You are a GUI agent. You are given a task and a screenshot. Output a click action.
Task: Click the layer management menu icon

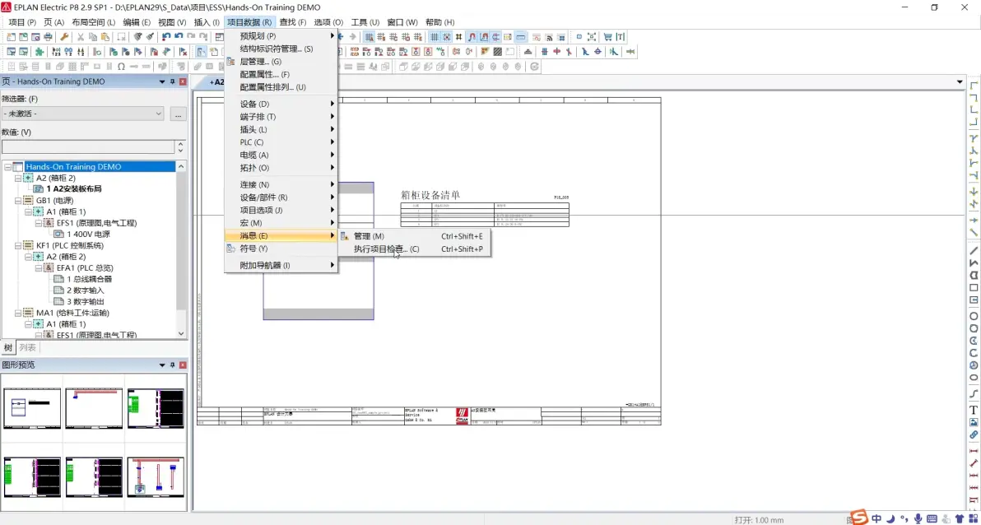click(x=230, y=62)
